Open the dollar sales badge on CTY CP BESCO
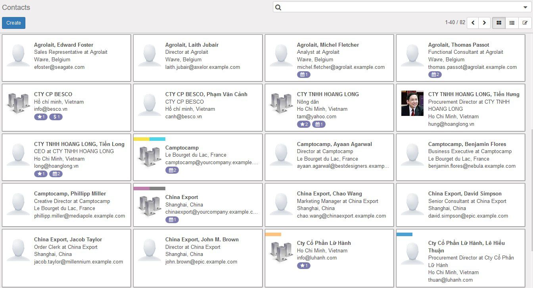The width and height of the screenshot is (533, 288). pos(56,117)
